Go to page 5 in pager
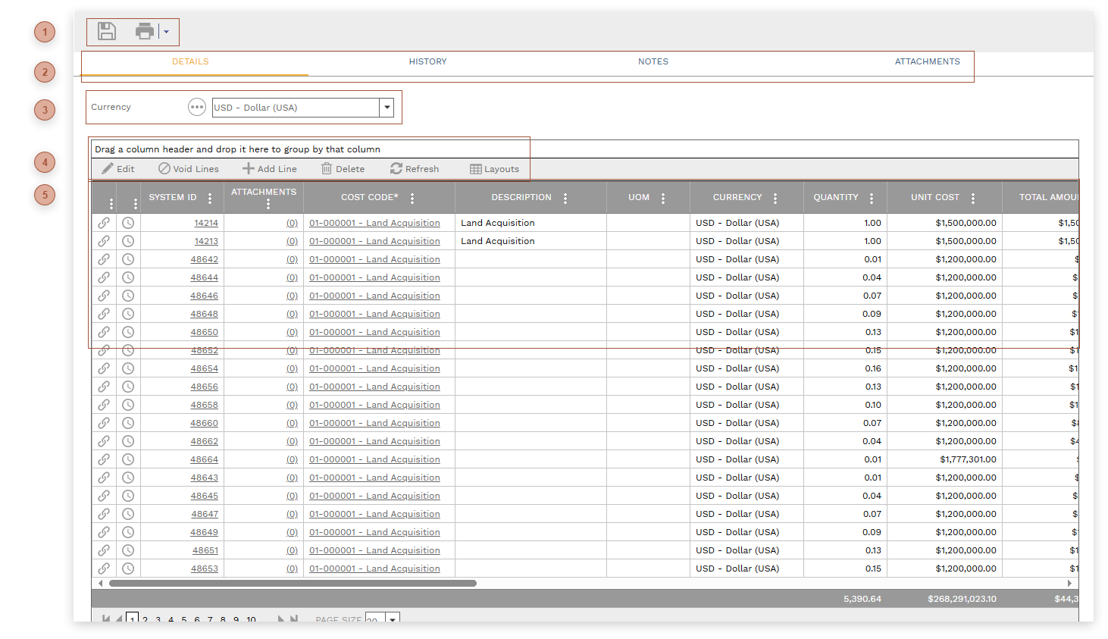This screenshot has height=639, width=1108. pyautogui.click(x=183, y=619)
